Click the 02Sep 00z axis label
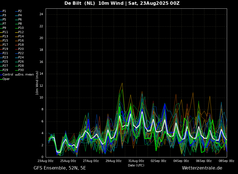 [158, 161]
